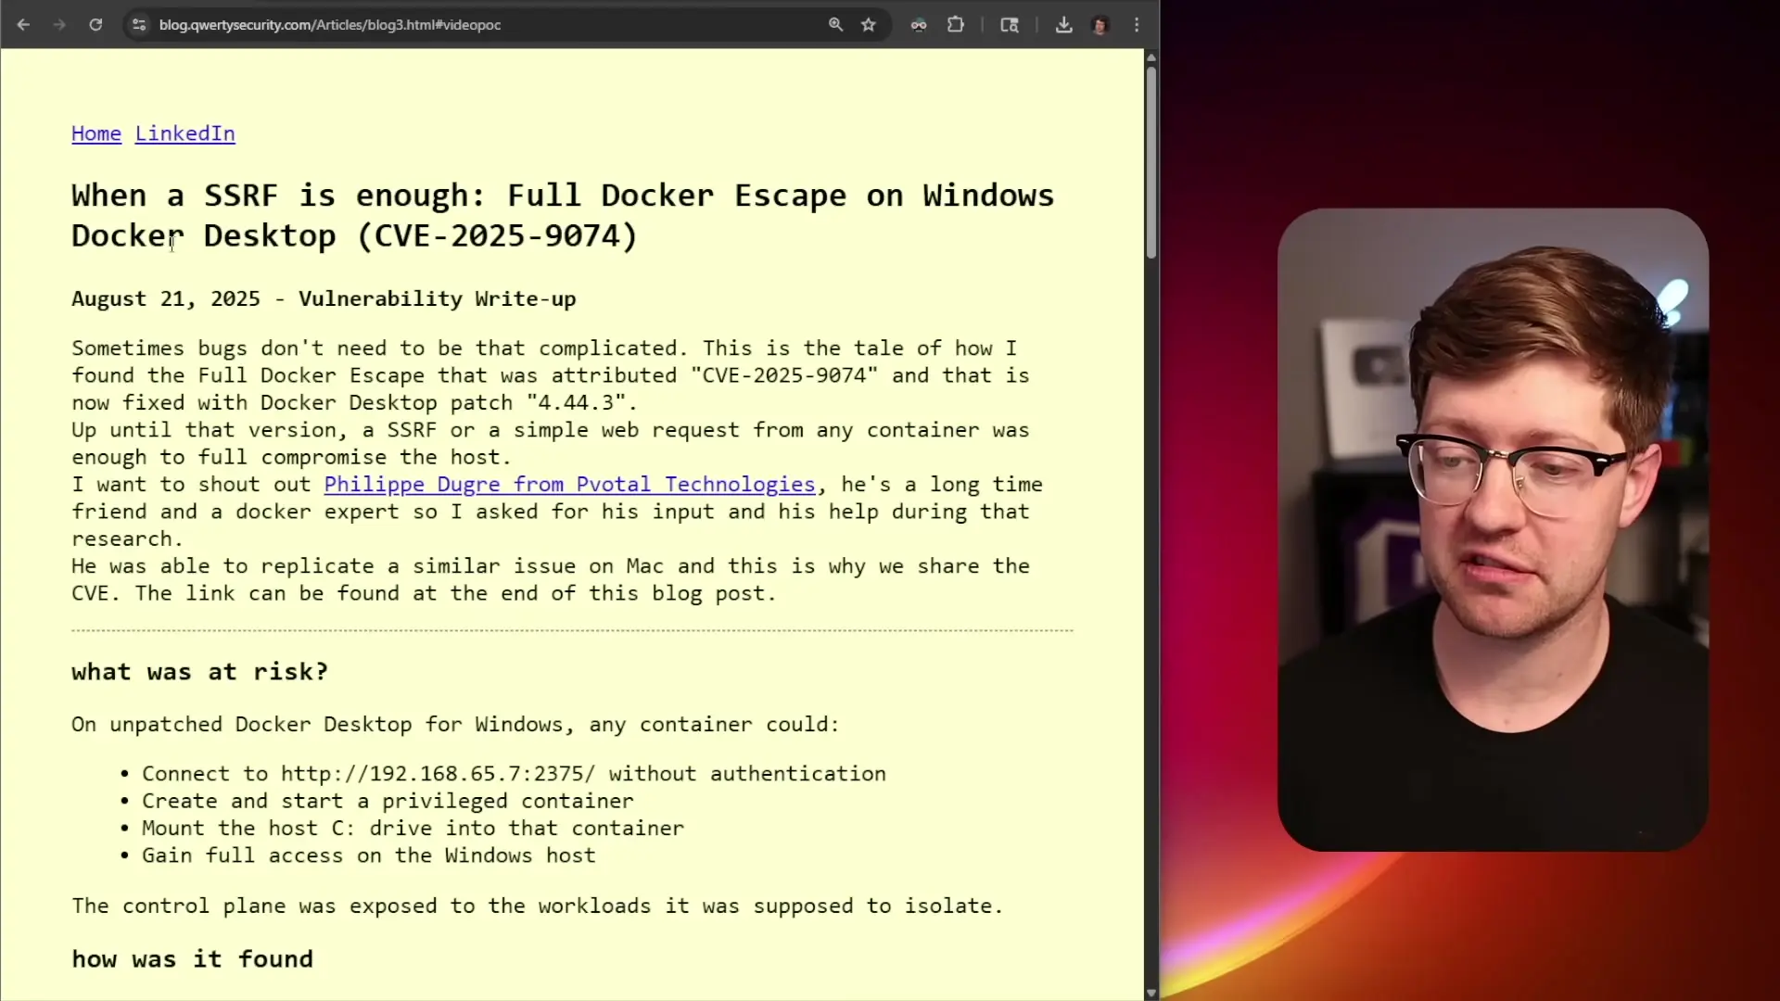Open the LinkedIn link
The height and width of the screenshot is (1001, 1780).
click(x=185, y=133)
